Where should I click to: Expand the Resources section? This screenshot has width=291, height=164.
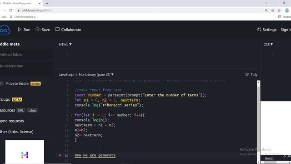coord(7,110)
